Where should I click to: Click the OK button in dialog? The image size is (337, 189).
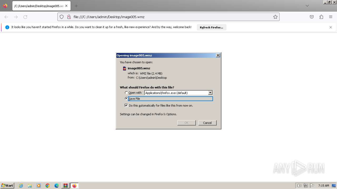coord(186,123)
